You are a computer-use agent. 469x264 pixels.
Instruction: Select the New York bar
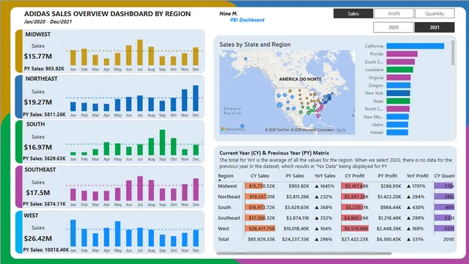[398, 93]
